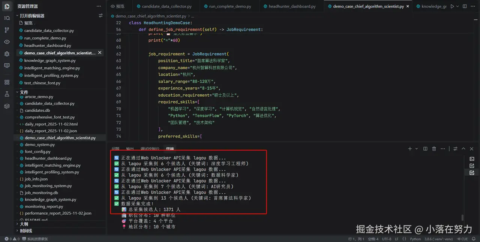Screen dimensions: 480x242
Task: Select intelligent_matching_engine.py in open editors
Action: click(52, 68)
